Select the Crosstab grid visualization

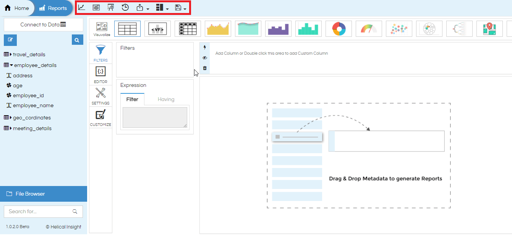tap(188, 29)
